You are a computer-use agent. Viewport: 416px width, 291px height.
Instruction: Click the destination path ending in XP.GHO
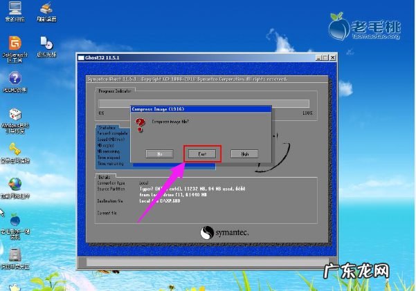(x=160, y=201)
